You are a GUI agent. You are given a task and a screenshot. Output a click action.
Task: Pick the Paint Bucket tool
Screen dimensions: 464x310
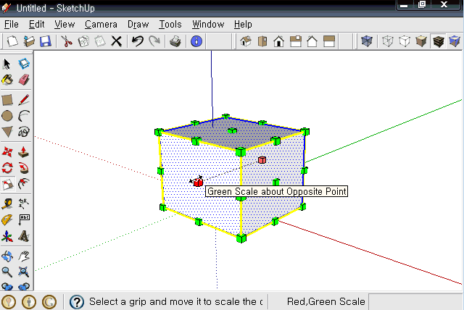(x=7, y=80)
